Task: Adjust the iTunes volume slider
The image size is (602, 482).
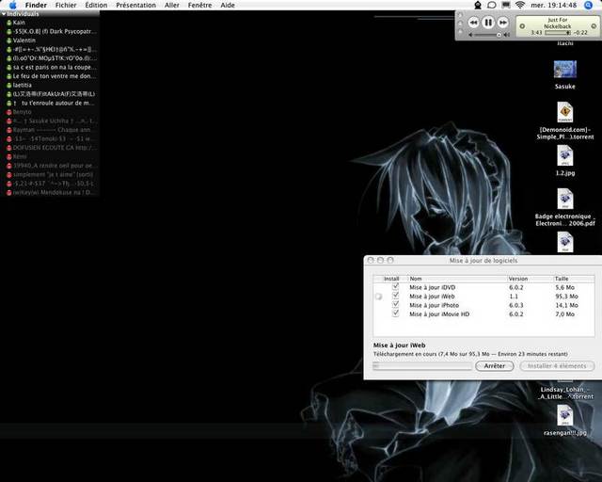Action: point(486,35)
